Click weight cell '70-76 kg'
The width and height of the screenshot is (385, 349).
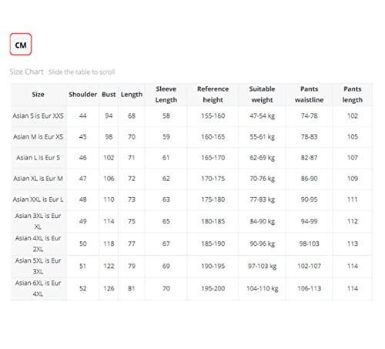point(262,179)
